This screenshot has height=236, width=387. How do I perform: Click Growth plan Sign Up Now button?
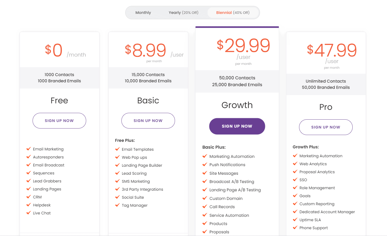(x=237, y=126)
